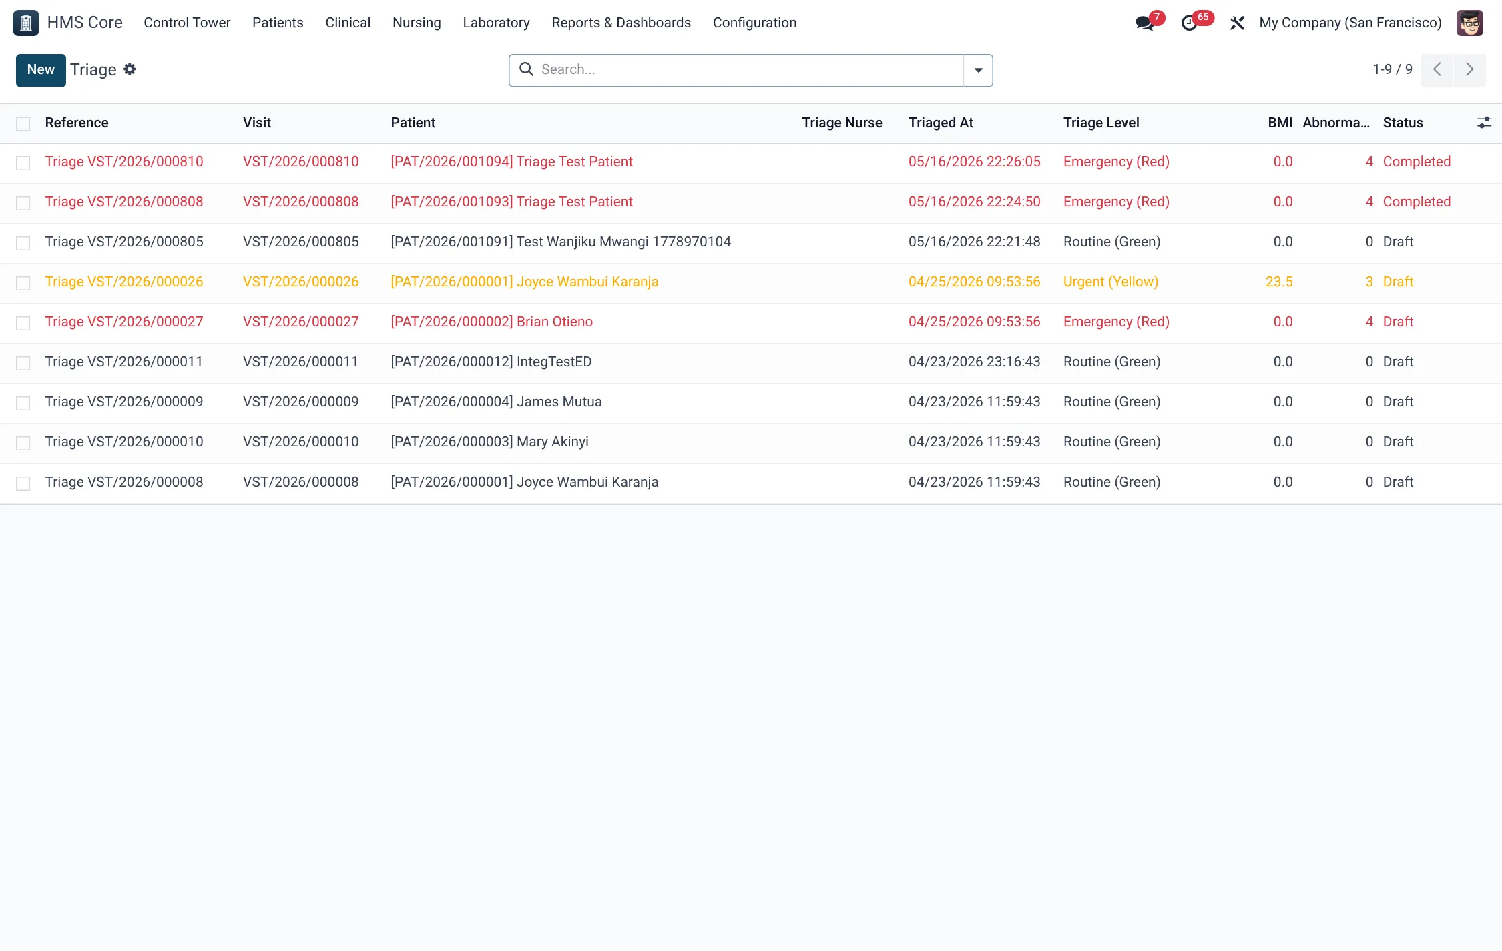1502x951 pixels.
Task: Click the Triage settings gear icon
Action: coord(130,69)
